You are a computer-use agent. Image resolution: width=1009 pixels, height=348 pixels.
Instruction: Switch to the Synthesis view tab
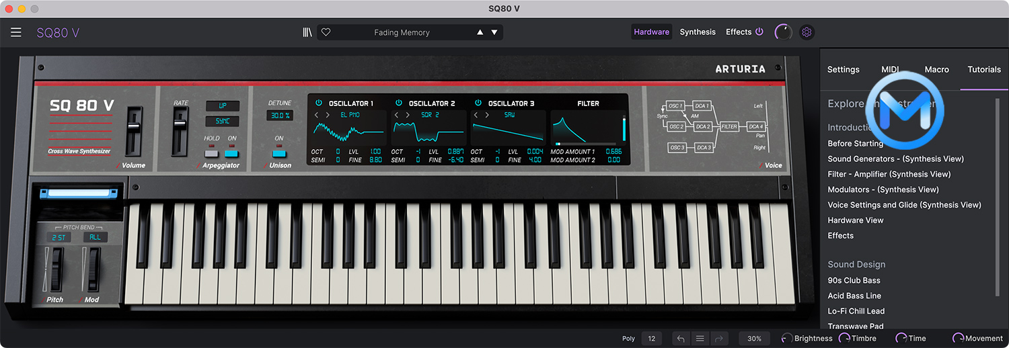(x=698, y=32)
